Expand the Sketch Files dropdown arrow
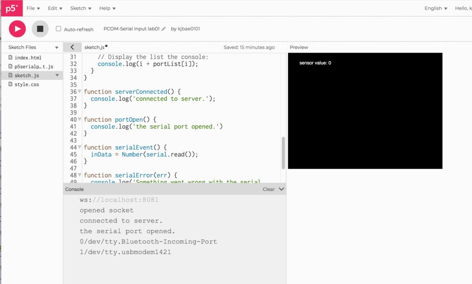Screen dimensions: 472x284 [x=57, y=47]
